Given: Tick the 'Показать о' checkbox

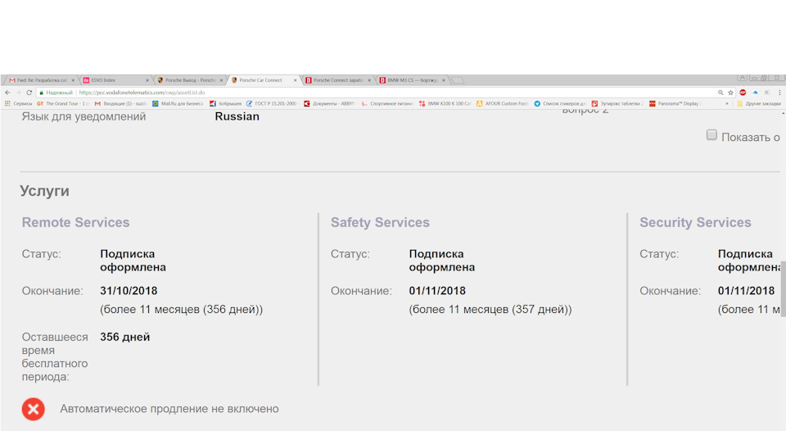Looking at the screenshot, I should pos(711,135).
